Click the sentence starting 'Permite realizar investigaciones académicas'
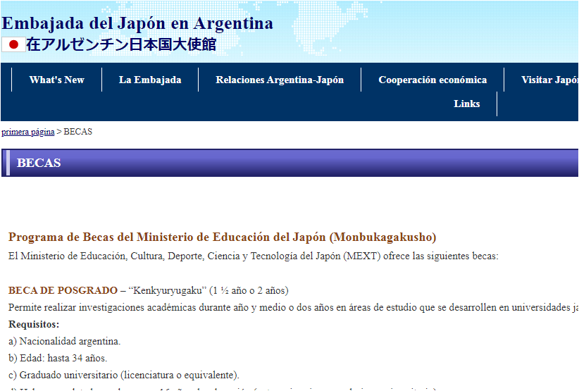The image size is (579, 391). (293, 308)
